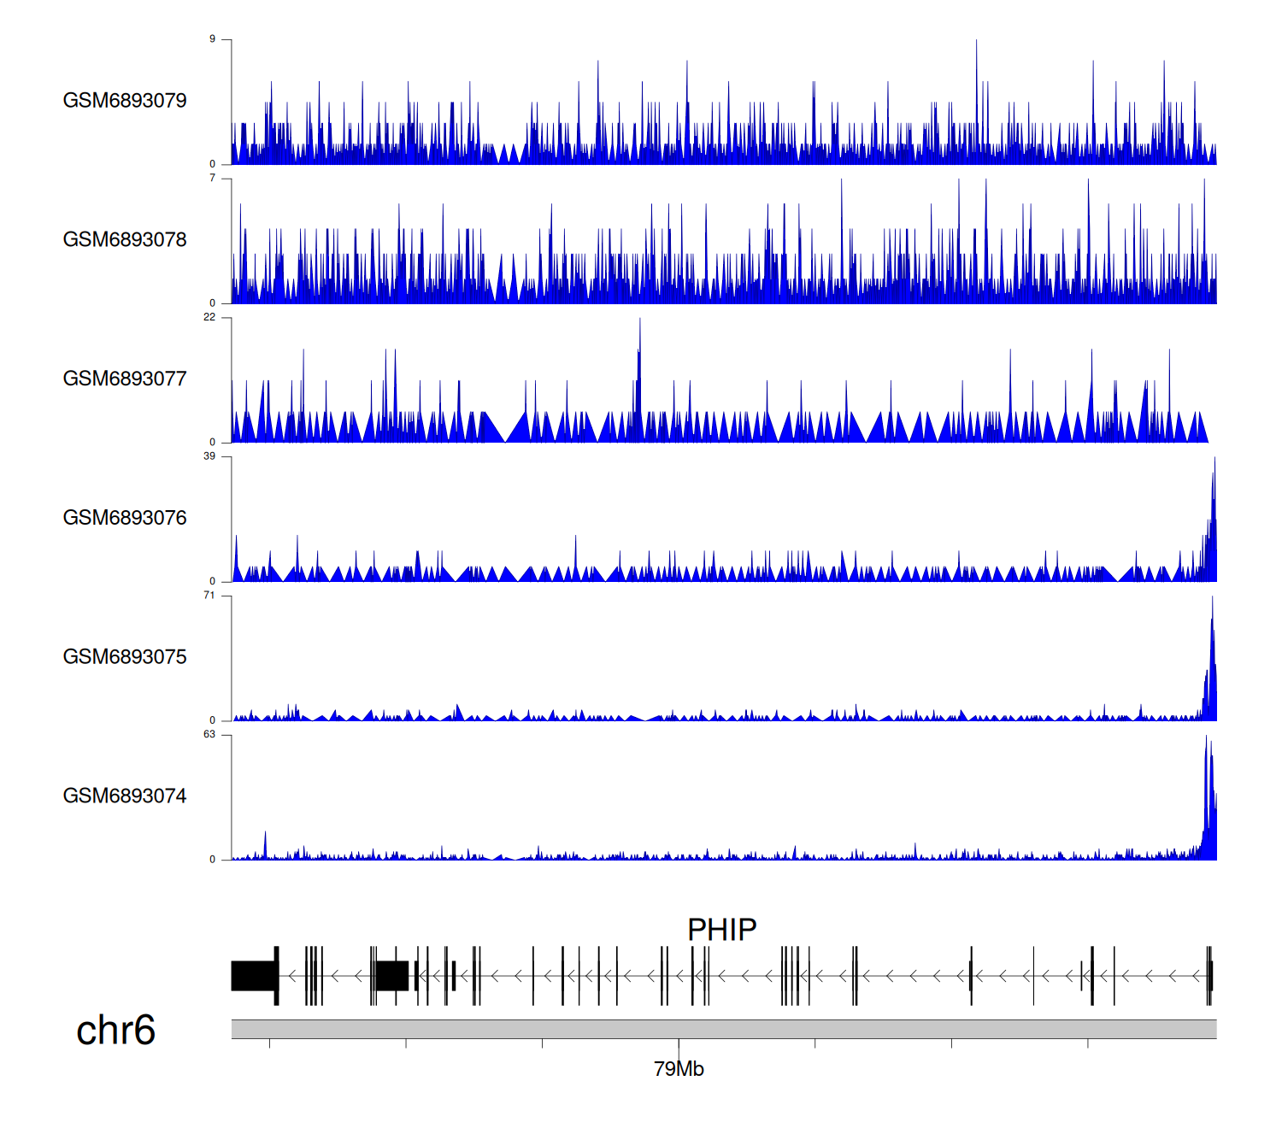Click the y-axis maximum value 63

pos(209,735)
